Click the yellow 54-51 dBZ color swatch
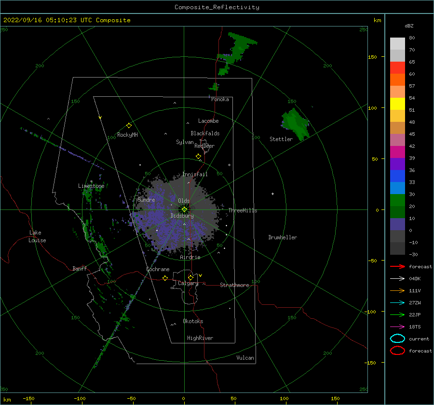Viewport: 434px width, 405px height. coord(397,104)
